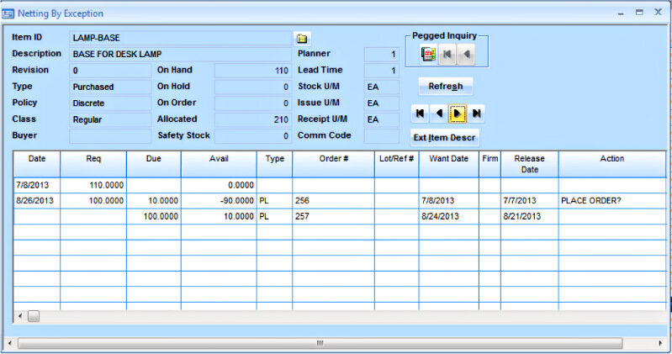Click the Order # column header
Viewport: 672px width, 354px height.
333,158
